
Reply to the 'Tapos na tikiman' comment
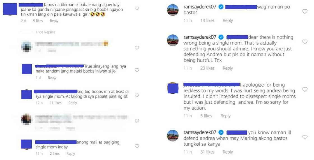click(x=54, y=21)
